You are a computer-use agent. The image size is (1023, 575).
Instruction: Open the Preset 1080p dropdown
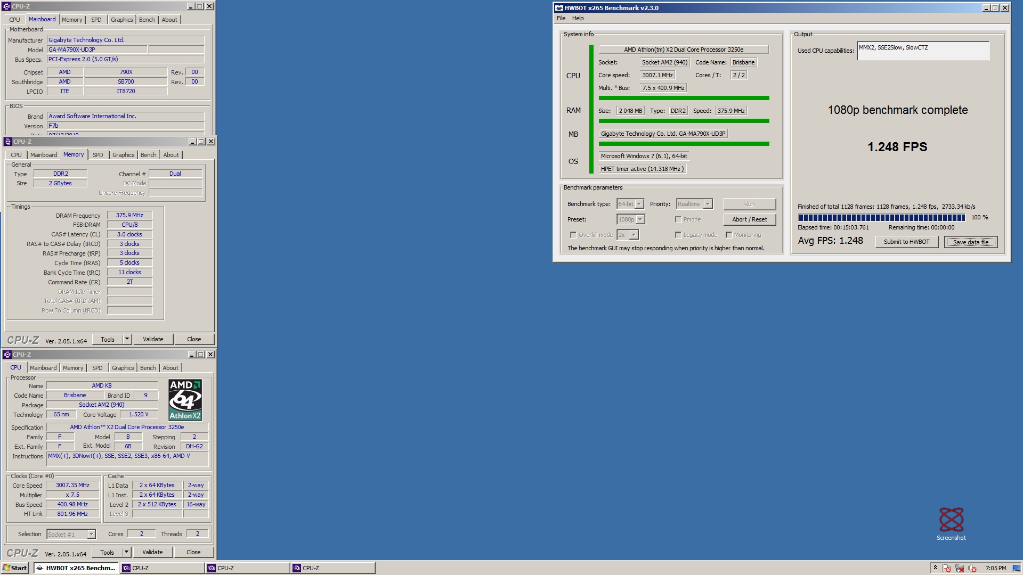click(640, 219)
